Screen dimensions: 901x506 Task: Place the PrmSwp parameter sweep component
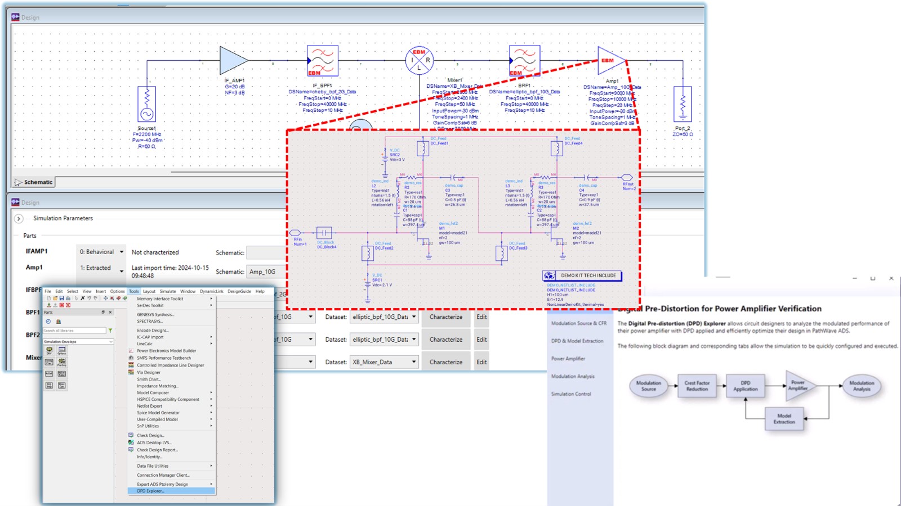coord(62,362)
